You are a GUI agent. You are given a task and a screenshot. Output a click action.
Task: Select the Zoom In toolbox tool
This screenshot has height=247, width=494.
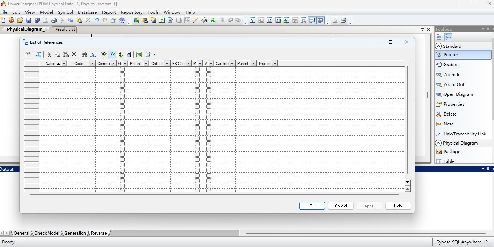(452, 75)
